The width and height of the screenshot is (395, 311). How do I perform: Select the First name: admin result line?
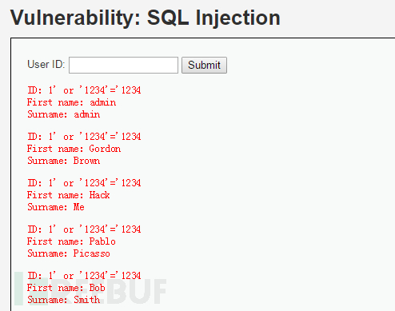point(71,102)
